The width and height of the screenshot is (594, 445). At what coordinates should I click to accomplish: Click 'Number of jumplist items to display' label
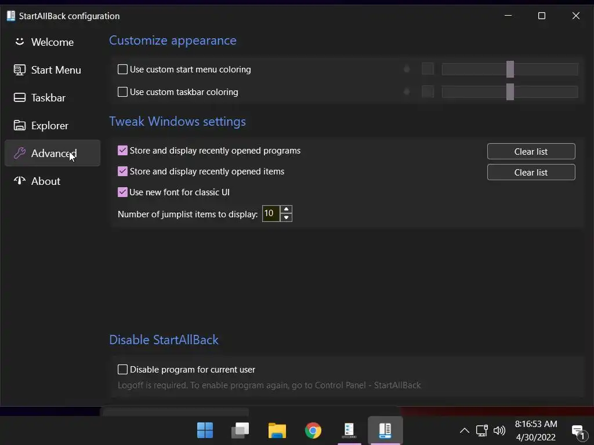pyautogui.click(x=187, y=214)
